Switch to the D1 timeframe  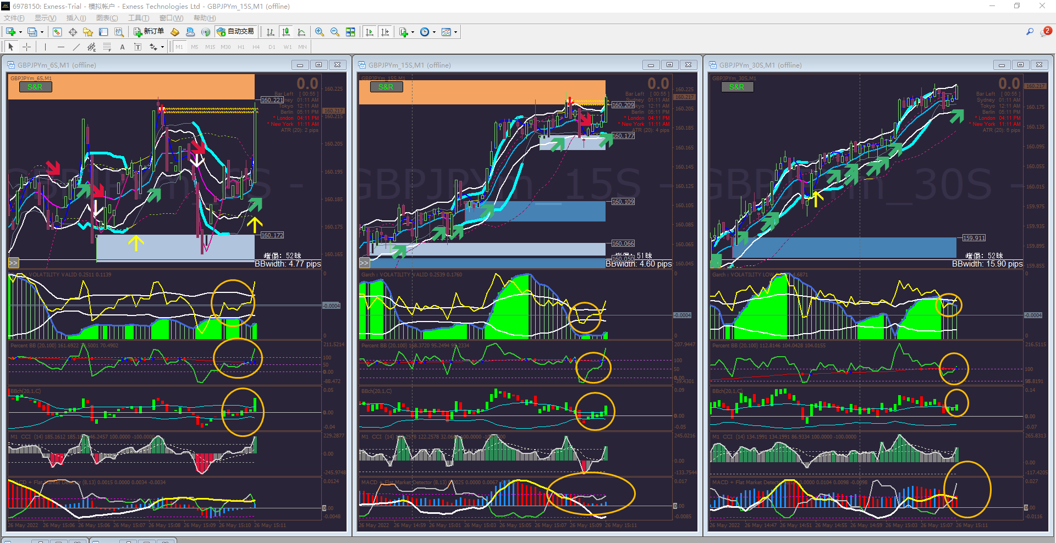272,47
